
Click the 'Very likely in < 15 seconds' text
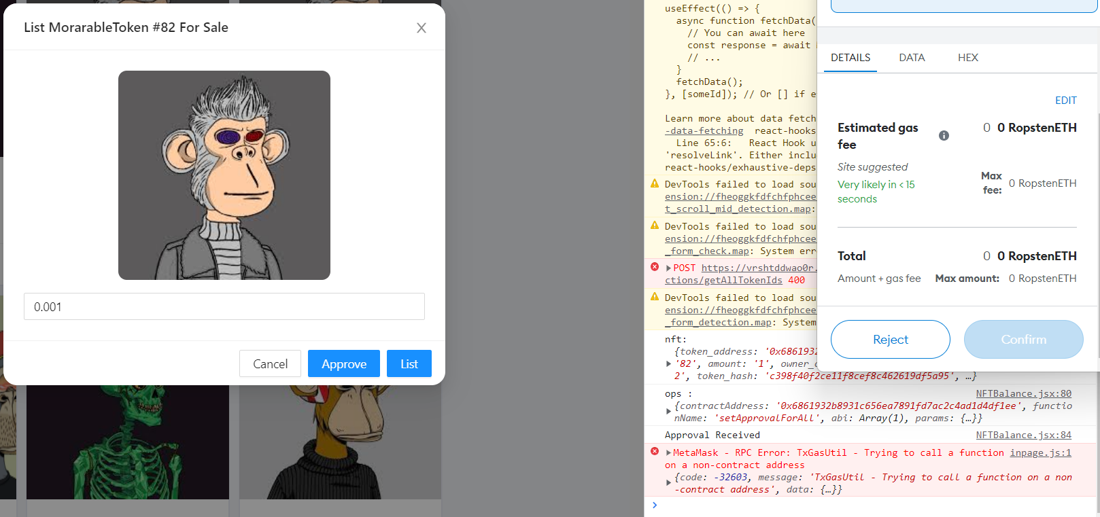pos(876,192)
